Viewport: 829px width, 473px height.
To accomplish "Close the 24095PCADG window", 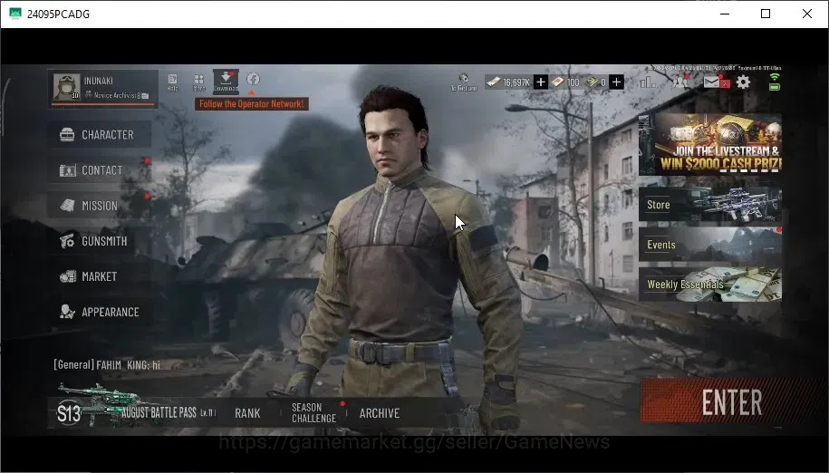I will [806, 14].
